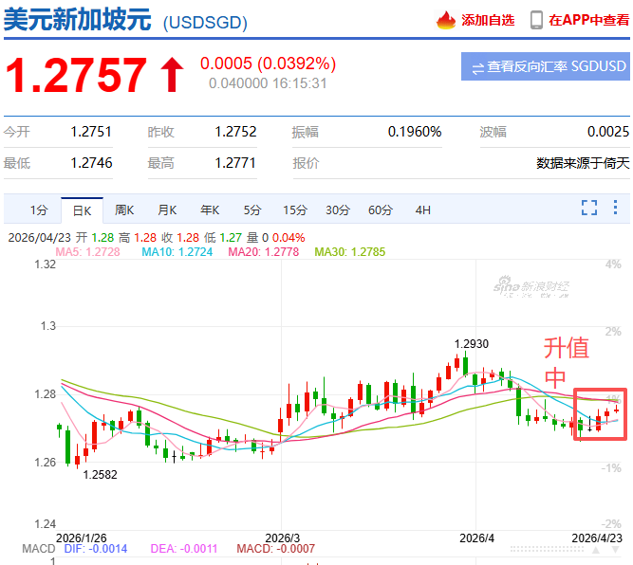Select the 日K chart tab
This screenshot has width=633, height=565.
pos(82,210)
